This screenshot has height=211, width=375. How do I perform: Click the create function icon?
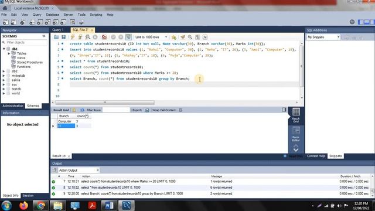[x=63, y=22]
